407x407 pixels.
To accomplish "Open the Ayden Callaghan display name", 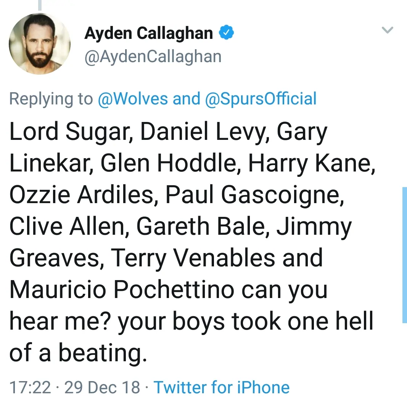I will click(x=148, y=34).
